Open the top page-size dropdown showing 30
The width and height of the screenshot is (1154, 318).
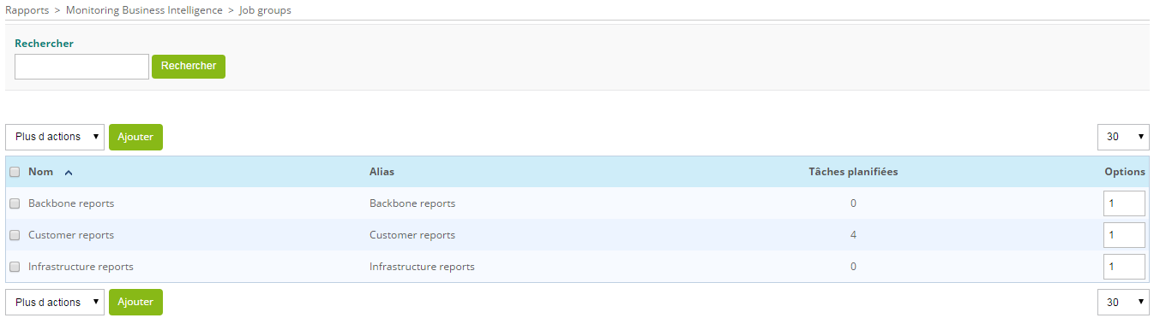(x=1123, y=137)
